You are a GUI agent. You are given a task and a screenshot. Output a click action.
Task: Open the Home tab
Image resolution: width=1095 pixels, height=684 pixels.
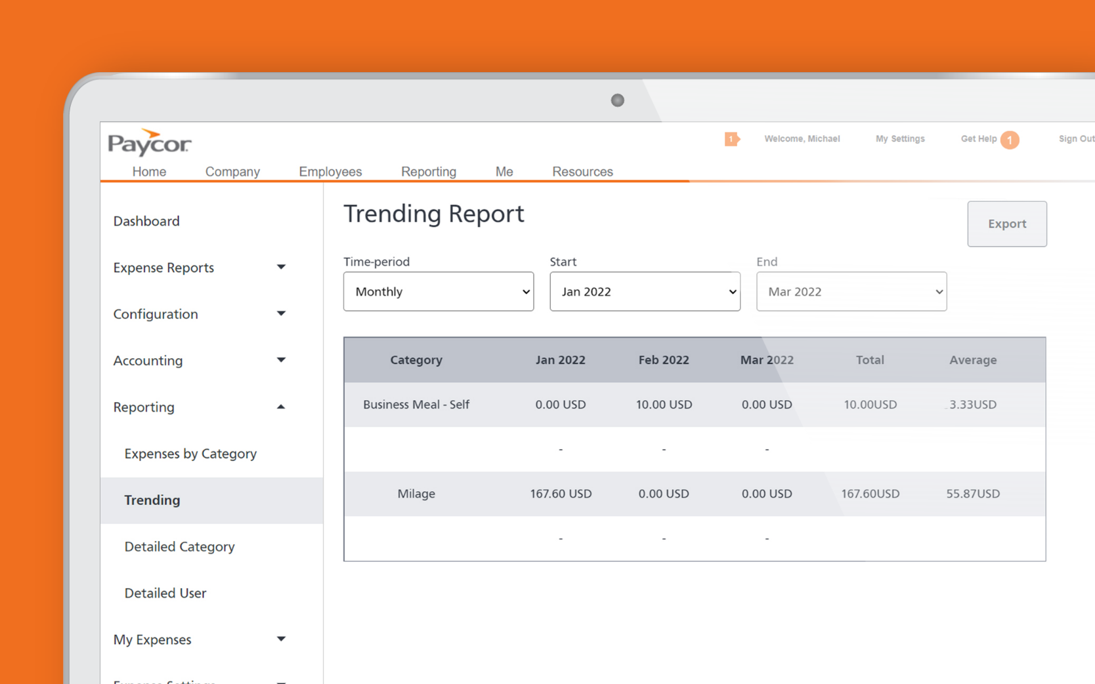[x=149, y=171]
